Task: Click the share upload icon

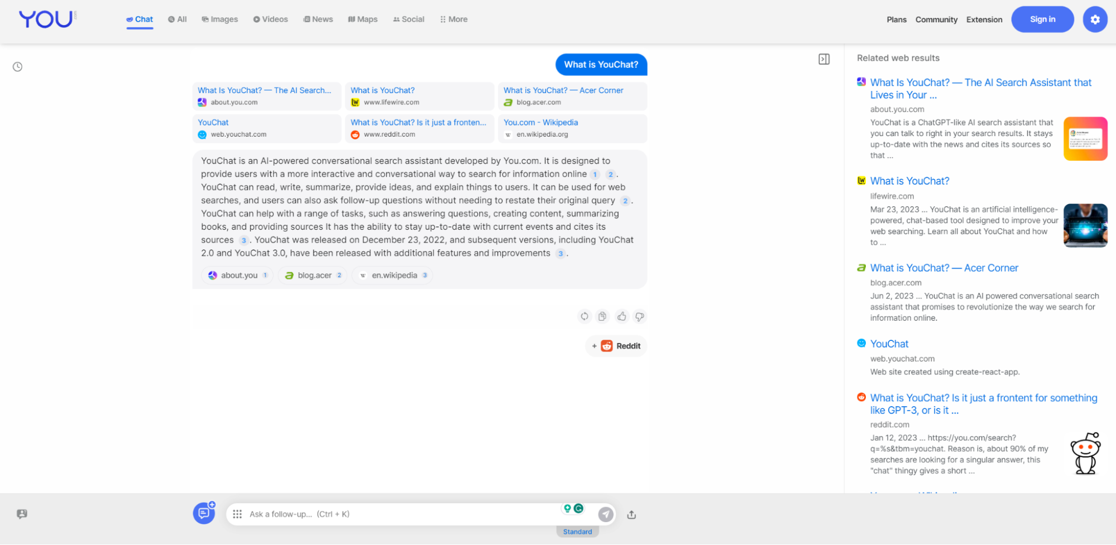Action: click(631, 514)
